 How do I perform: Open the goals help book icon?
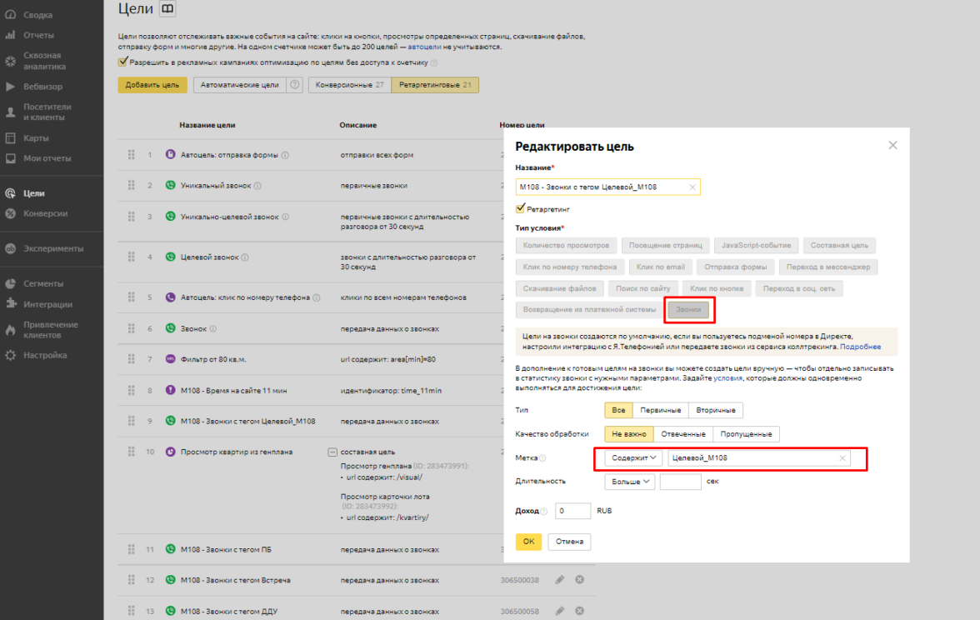pos(167,9)
